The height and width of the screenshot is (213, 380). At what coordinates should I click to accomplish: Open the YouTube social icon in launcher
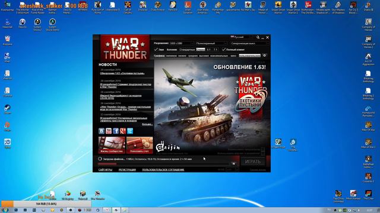coord(109,131)
